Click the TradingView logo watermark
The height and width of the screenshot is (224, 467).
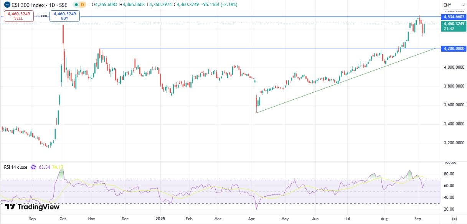pos(32,207)
